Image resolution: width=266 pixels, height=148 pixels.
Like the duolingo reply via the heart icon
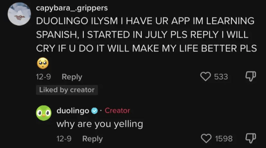click(x=206, y=139)
